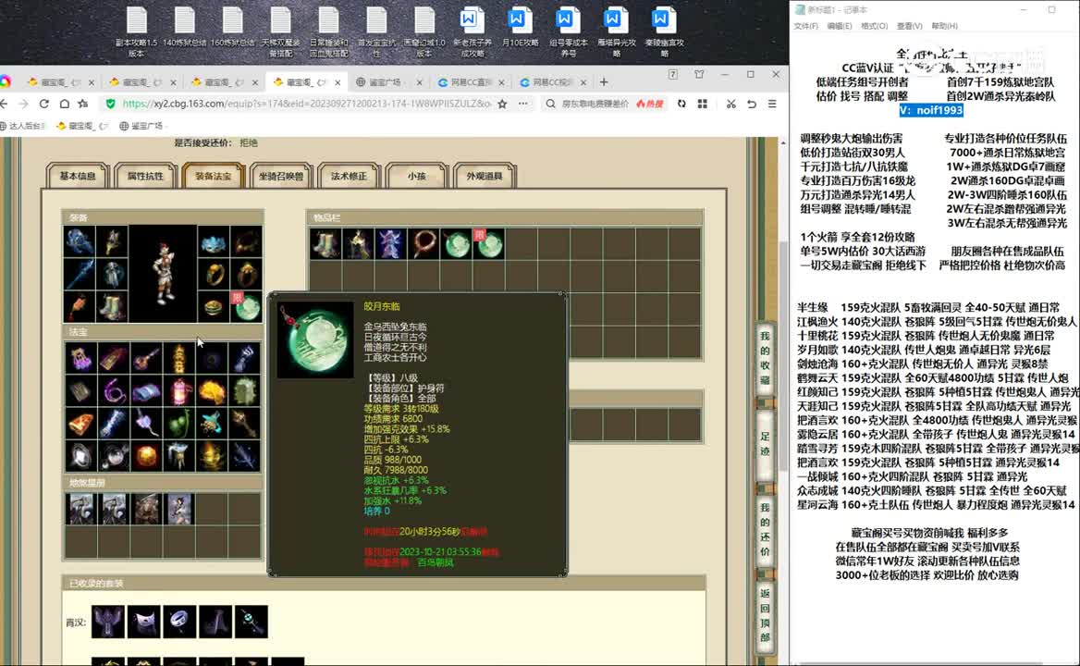
Task: Open Notepad 格式(O) menu
Action: click(x=874, y=26)
